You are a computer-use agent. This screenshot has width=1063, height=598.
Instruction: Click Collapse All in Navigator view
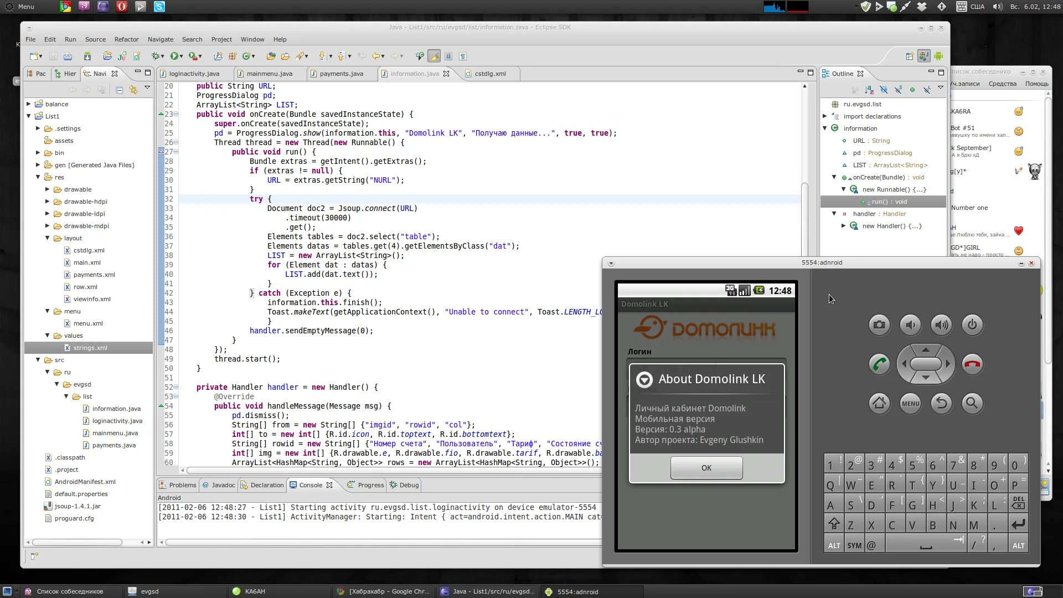[x=119, y=90]
